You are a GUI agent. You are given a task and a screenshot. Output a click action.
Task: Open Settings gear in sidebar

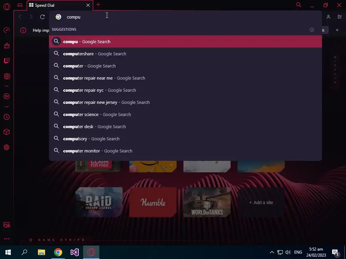point(7,147)
